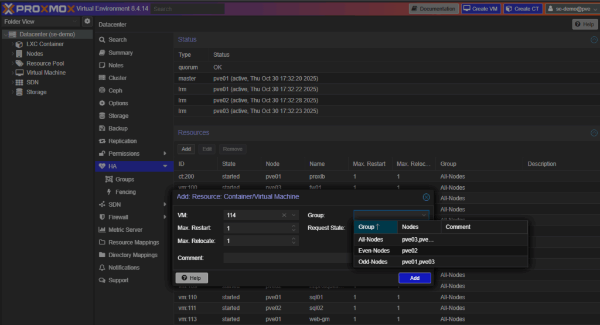Click the Notifications bell icon
Viewport: 600px width, 325px height.
coord(102,268)
